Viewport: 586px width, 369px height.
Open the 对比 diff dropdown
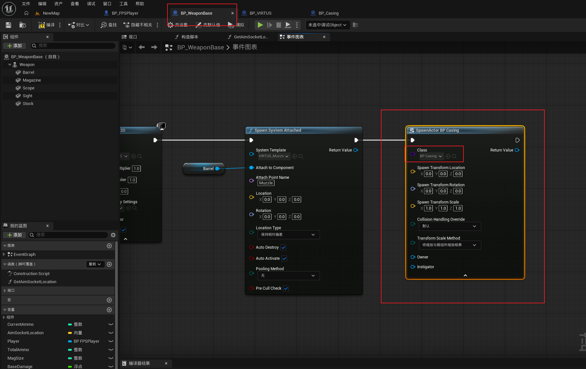tap(78, 25)
